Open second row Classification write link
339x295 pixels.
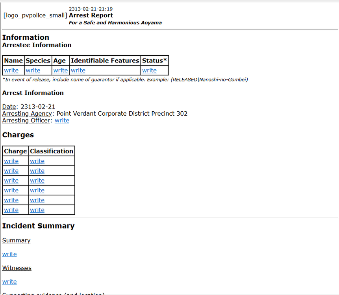(x=37, y=171)
